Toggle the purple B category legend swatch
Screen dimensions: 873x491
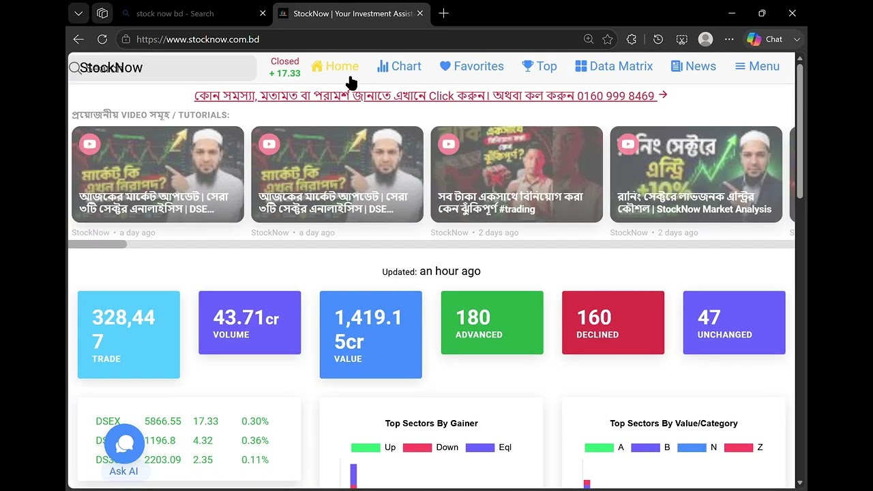click(645, 447)
